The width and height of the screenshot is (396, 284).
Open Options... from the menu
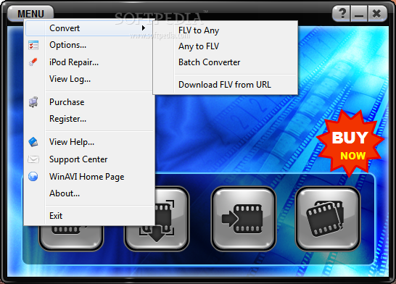89,45
